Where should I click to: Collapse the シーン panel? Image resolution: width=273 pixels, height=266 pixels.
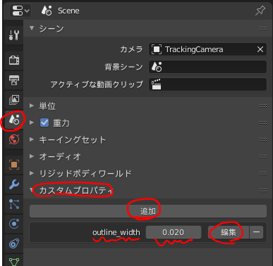32,29
